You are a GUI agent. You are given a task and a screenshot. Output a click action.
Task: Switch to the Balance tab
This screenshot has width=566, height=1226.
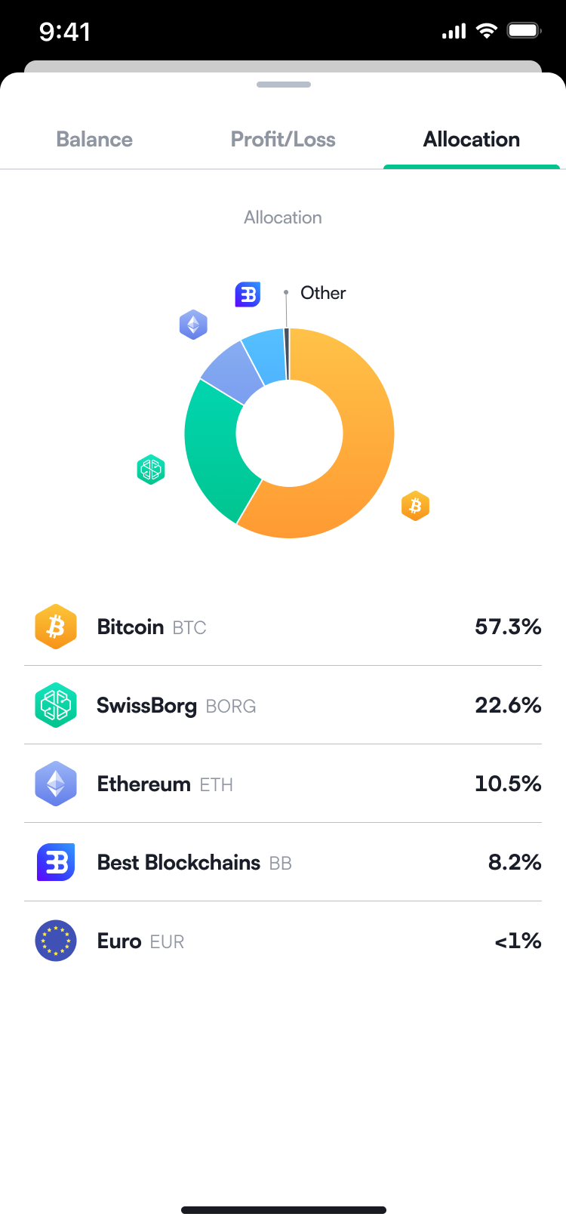[x=94, y=139]
